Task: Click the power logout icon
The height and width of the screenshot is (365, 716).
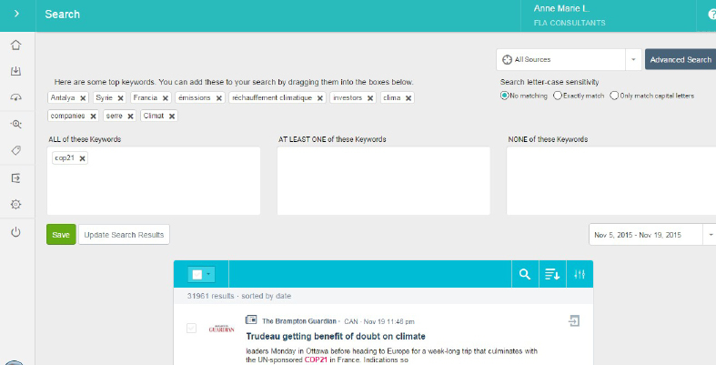Action: tap(16, 232)
